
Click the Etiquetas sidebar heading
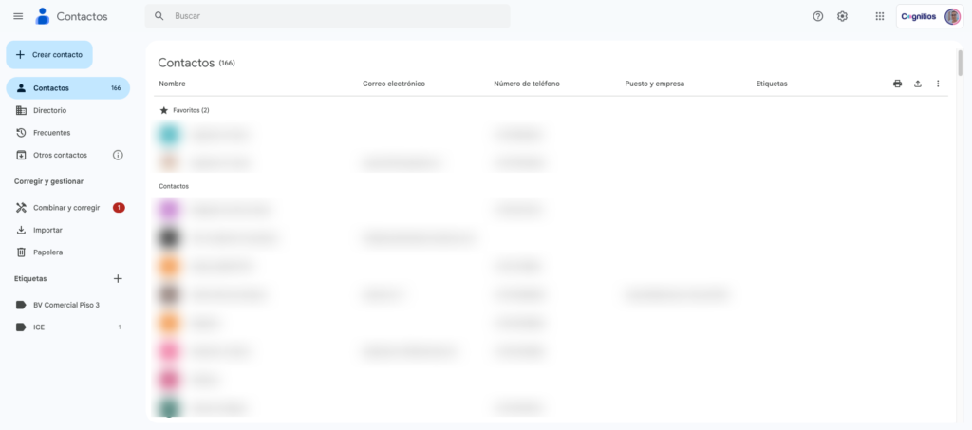coord(30,279)
